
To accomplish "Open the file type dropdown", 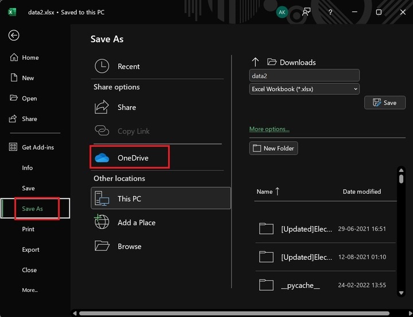I will pyautogui.click(x=305, y=89).
